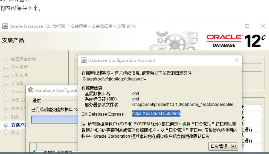Click the Java icon in the Database Configuration Assistant title
The height and width of the screenshot is (154, 269).
[x=84, y=60]
